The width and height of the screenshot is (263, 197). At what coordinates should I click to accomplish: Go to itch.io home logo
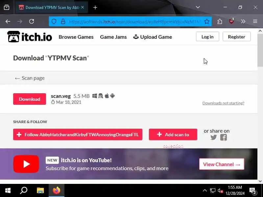point(30,37)
